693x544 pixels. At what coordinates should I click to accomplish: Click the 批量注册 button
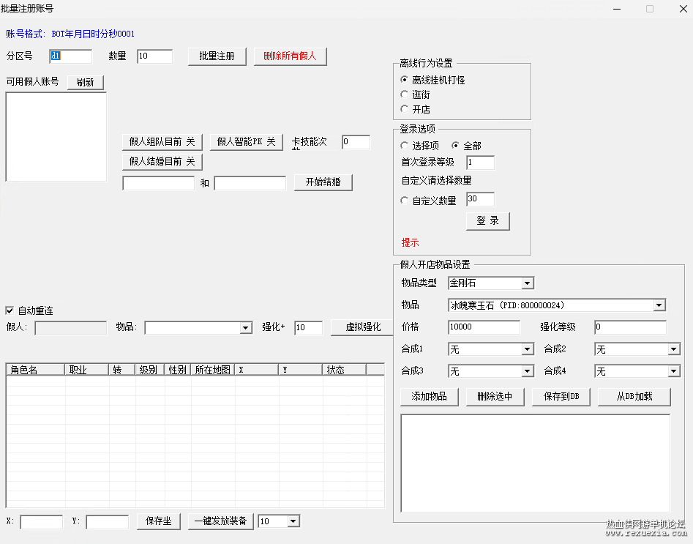coord(217,56)
